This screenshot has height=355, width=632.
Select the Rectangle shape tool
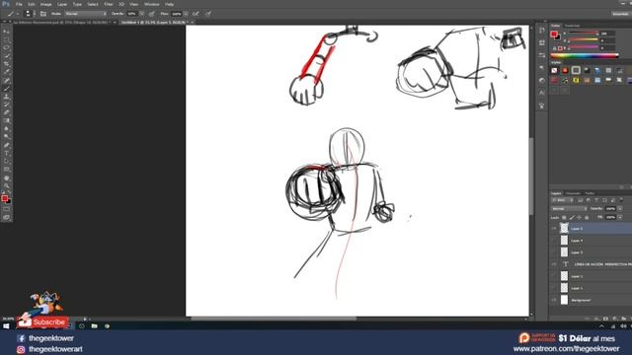pyautogui.click(x=6, y=170)
